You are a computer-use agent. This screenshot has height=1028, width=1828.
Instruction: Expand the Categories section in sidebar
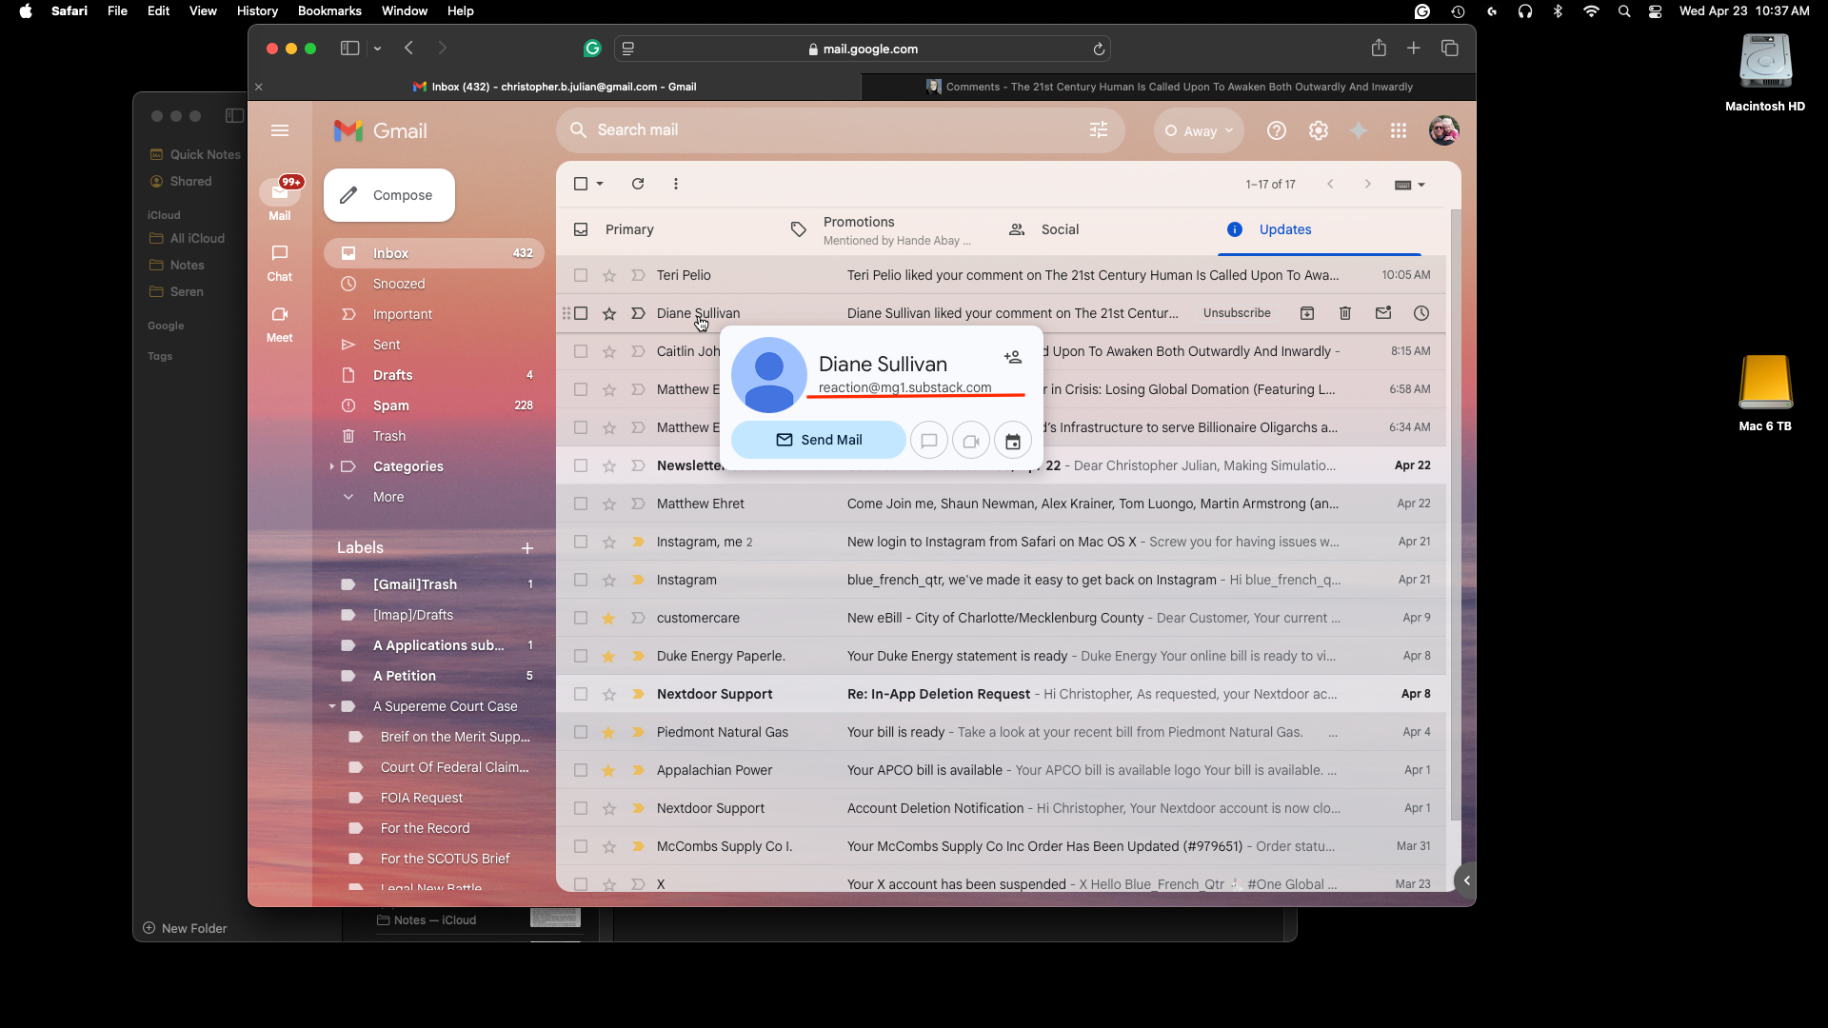point(331,466)
